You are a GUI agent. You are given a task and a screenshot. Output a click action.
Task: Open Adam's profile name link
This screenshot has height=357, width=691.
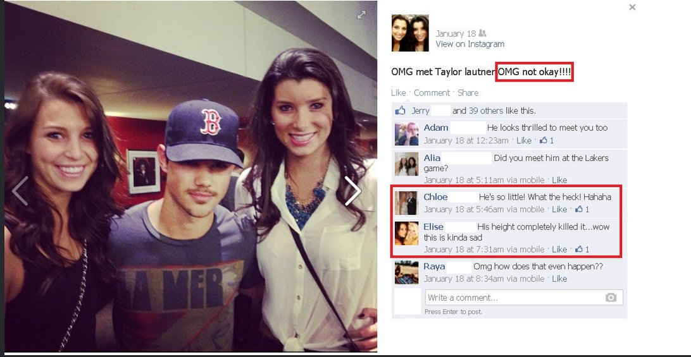436,128
